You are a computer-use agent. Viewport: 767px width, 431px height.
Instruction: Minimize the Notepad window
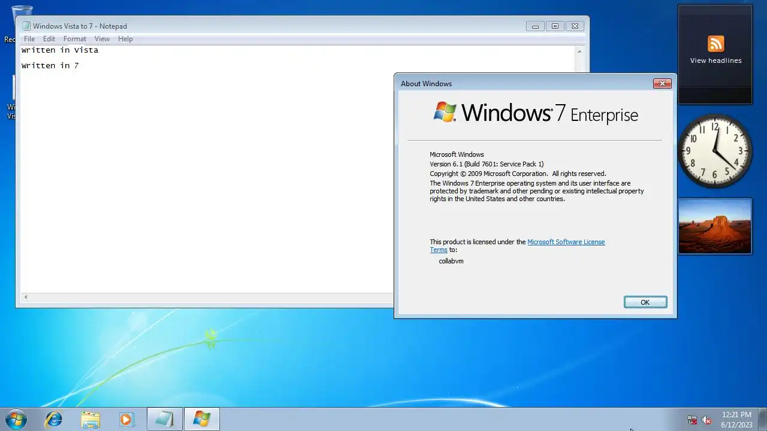[x=535, y=26]
